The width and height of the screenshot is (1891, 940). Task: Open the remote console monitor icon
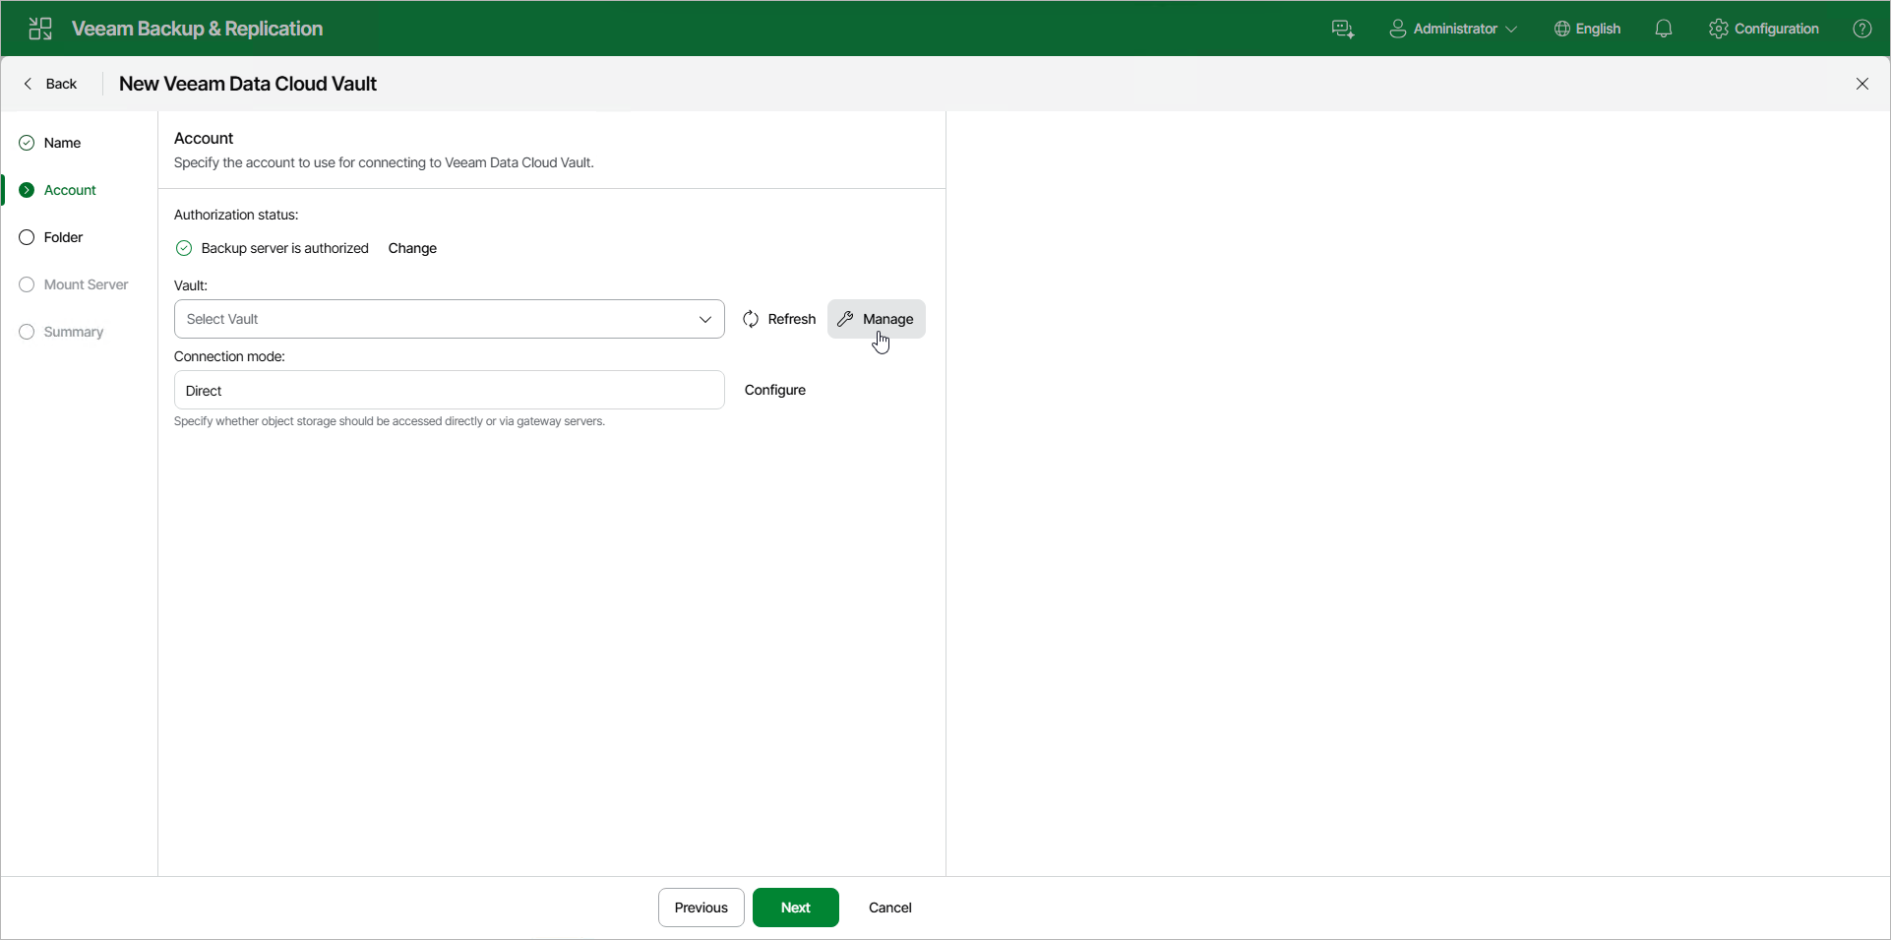[1343, 30]
